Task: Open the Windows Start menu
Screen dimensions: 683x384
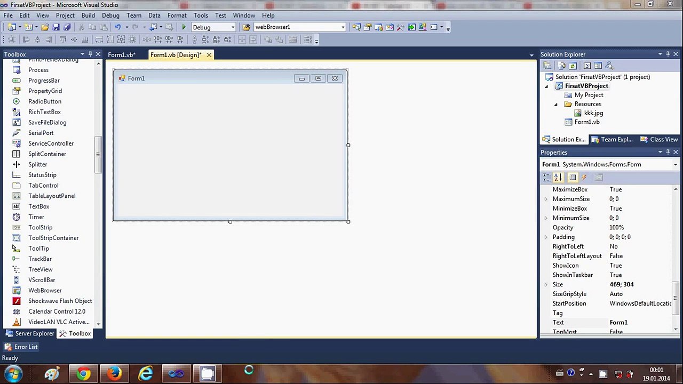Action: tap(13, 374)
